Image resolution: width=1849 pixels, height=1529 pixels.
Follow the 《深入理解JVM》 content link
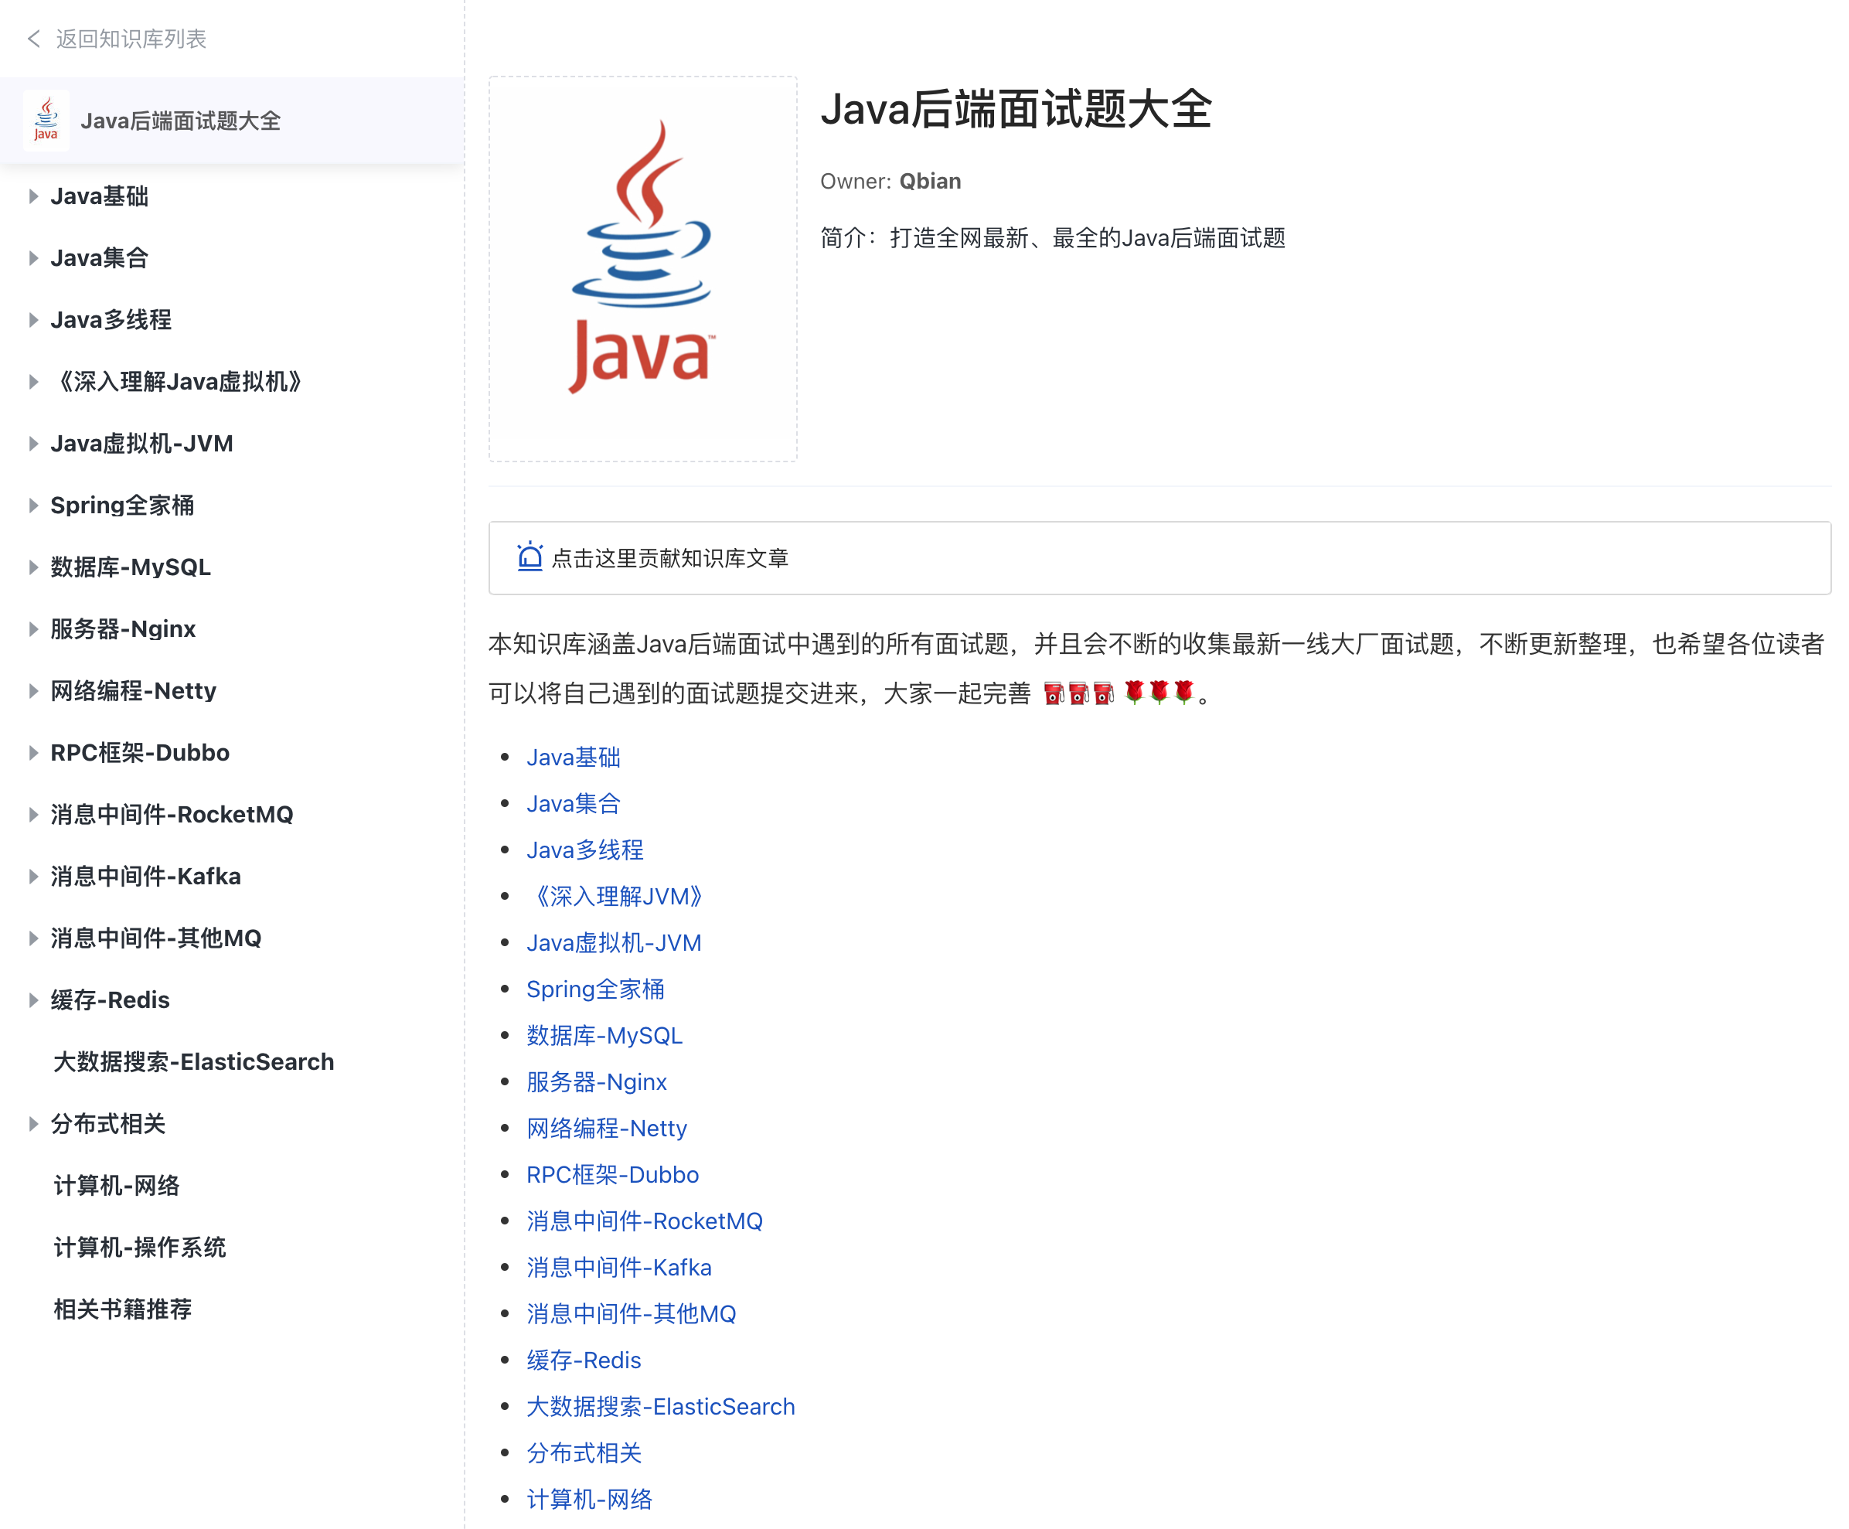[x=617, y=896]
